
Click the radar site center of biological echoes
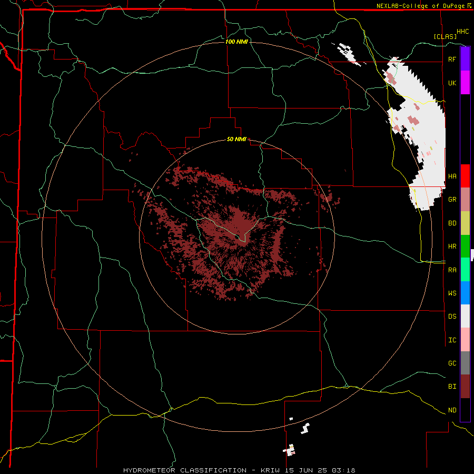pyautogui.click(x=236, y=236)
